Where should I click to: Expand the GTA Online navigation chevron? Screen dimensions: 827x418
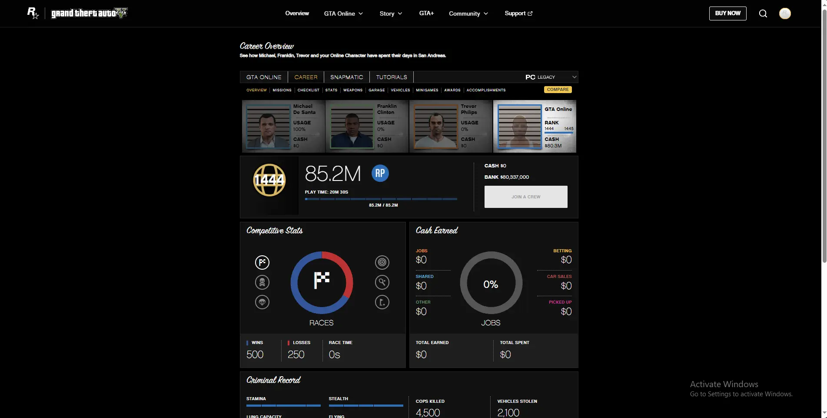361,13
